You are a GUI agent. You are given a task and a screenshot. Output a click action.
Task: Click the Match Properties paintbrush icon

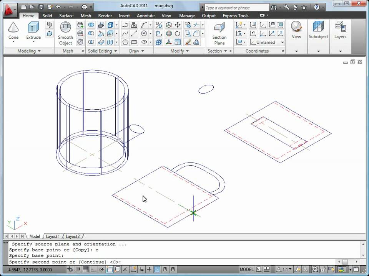point(188,42)
